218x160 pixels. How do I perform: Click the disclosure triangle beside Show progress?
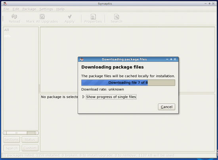click(x=83, y=97)
